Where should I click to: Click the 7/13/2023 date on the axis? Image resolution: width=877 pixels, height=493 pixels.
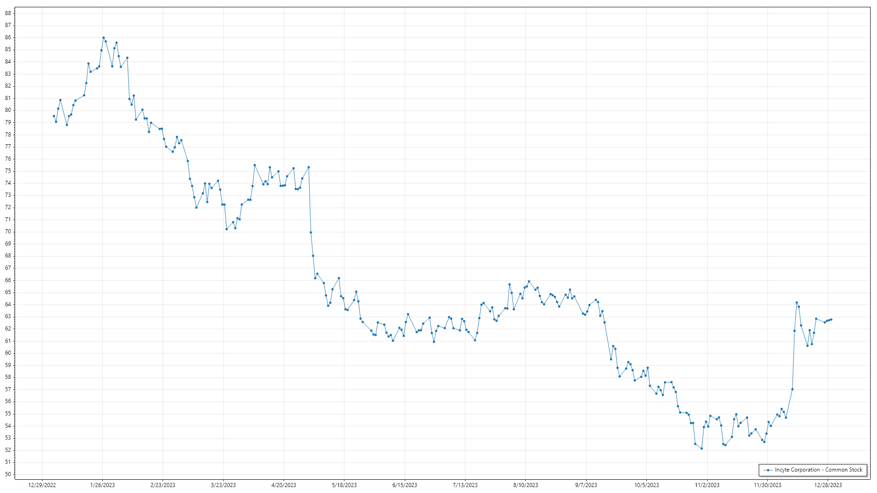[465, 485]
